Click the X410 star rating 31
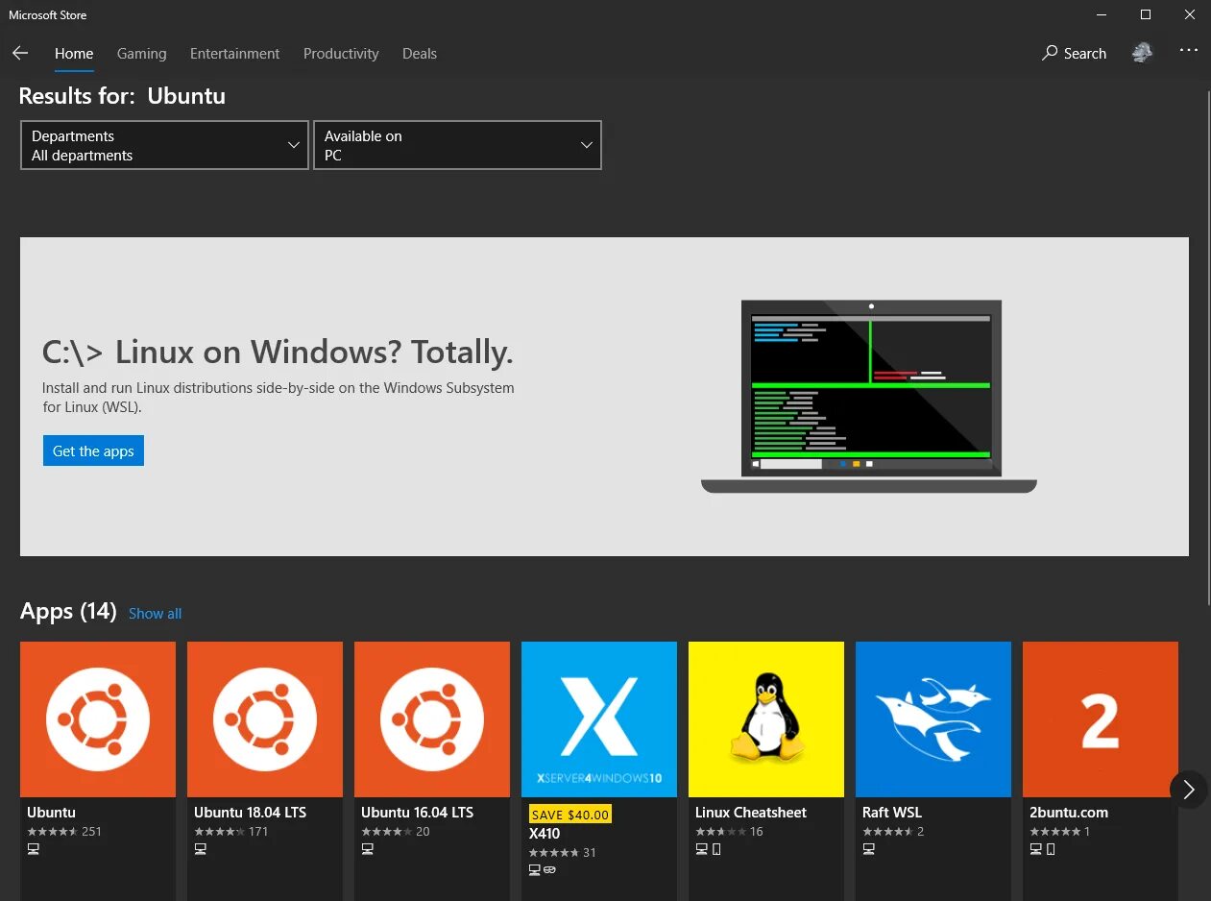1211x901 pixels. (x=562, y=853)
